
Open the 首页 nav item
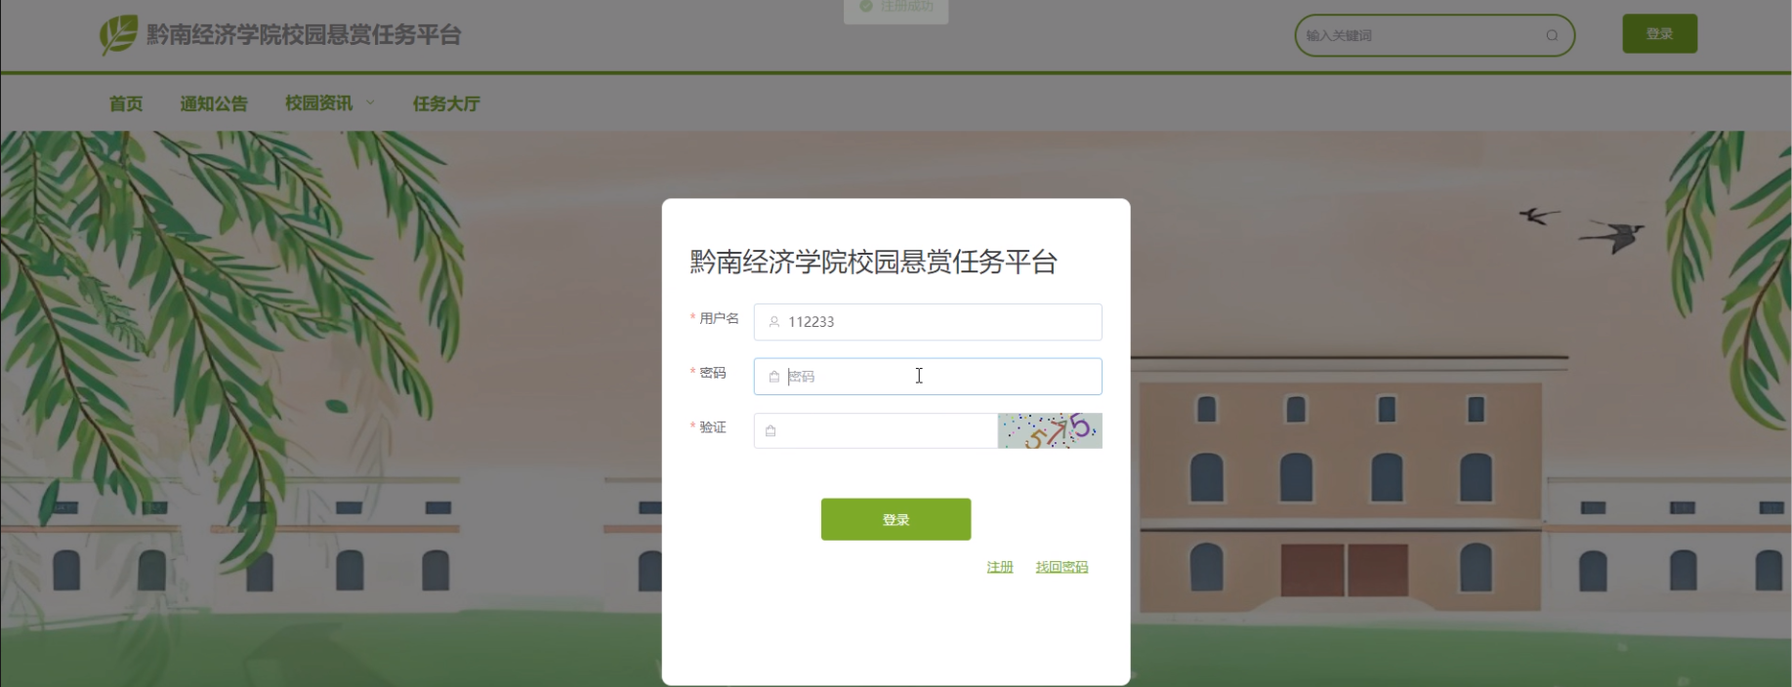tap(126, 103)
